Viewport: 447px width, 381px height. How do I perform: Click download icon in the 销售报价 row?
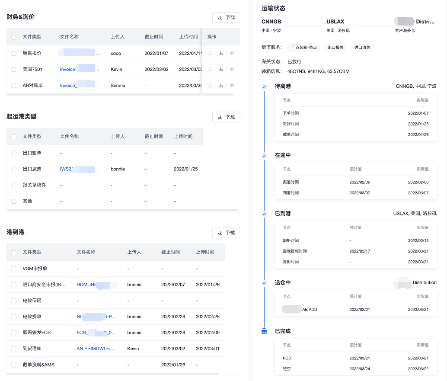tap(221, 54)
